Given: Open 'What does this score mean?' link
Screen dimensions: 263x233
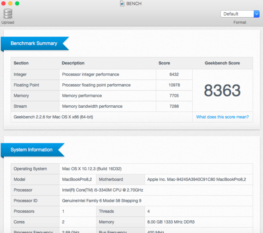Looking at the screenshot, I should [x=222, y=117].
